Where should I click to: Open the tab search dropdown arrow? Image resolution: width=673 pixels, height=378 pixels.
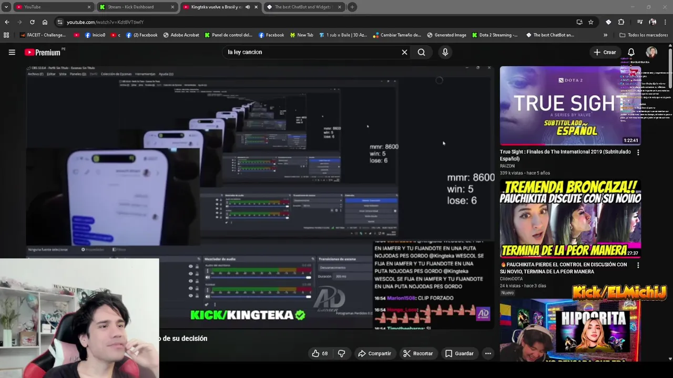pyautogui.click(x=6, y=7)
